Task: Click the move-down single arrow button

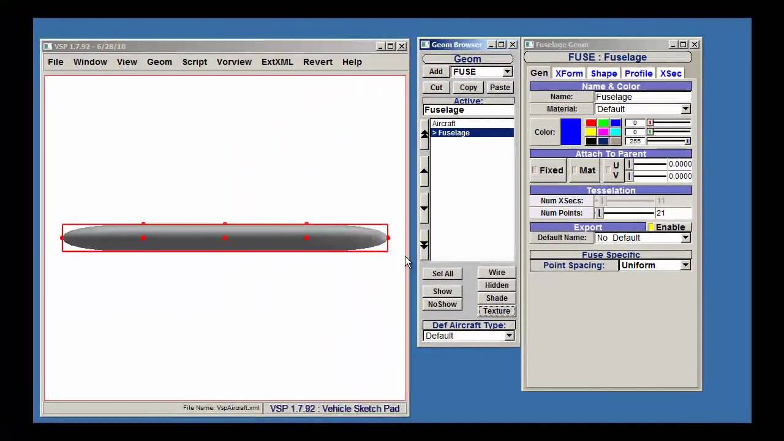Action: (424, 208)
